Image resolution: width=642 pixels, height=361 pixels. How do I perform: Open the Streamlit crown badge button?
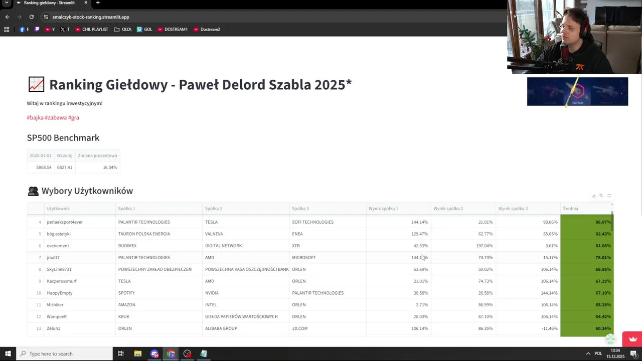(x=632, y=339)
